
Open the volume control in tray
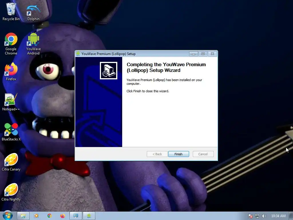coord(264,216)
